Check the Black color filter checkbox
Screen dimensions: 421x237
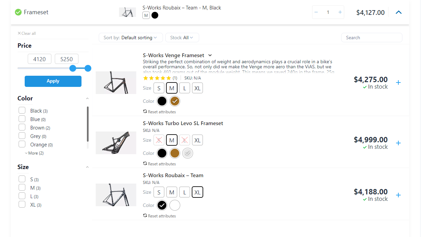(x=22, y=110)
